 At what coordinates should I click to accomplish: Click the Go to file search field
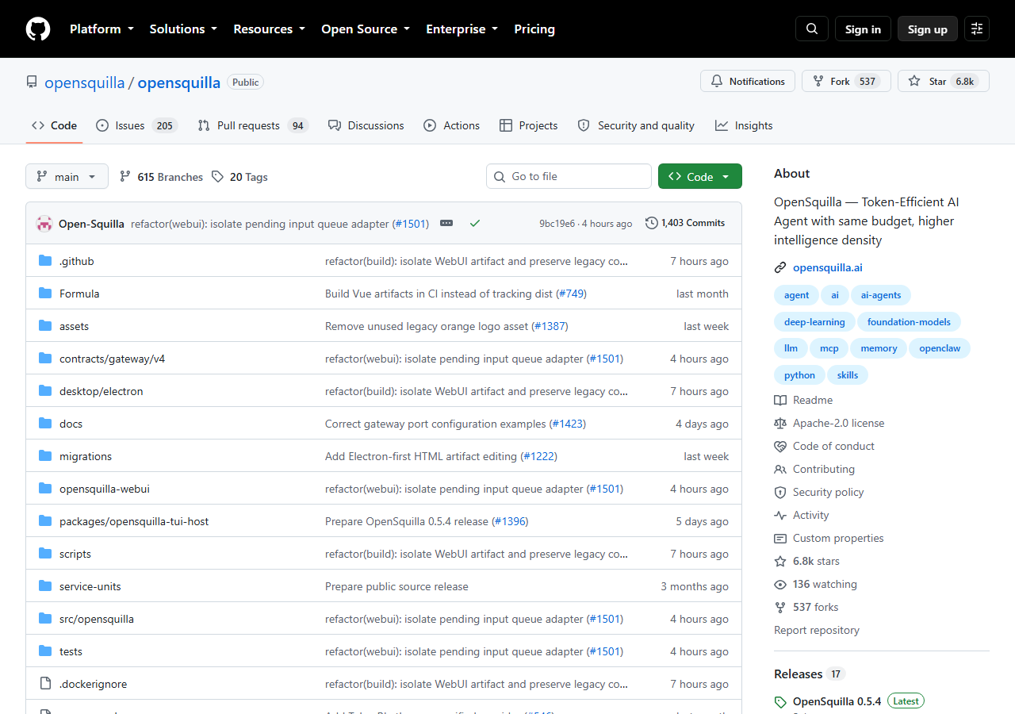coord(569,176)
